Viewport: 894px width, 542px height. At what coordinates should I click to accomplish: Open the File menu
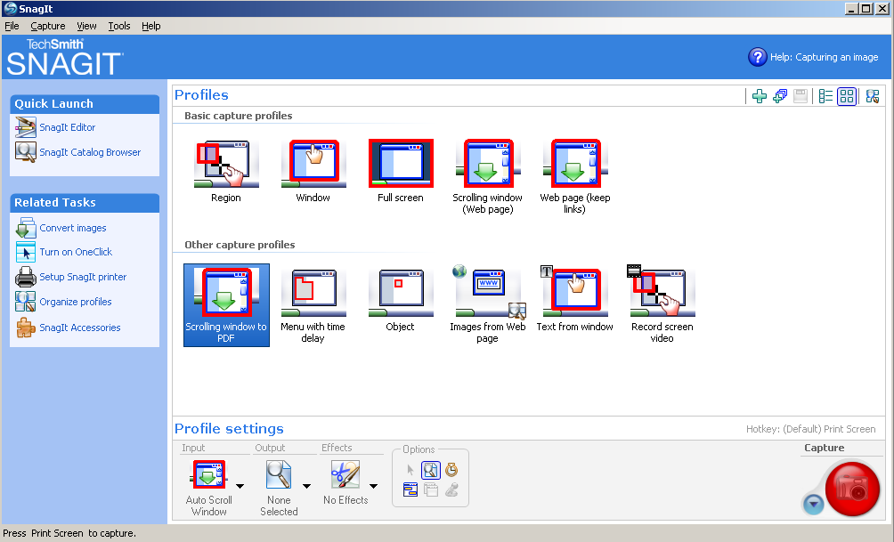pyautogui.click(x=12, y=26)
